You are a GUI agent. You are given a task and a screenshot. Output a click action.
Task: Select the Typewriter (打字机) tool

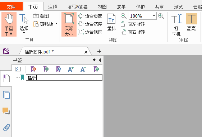[176, 25]
